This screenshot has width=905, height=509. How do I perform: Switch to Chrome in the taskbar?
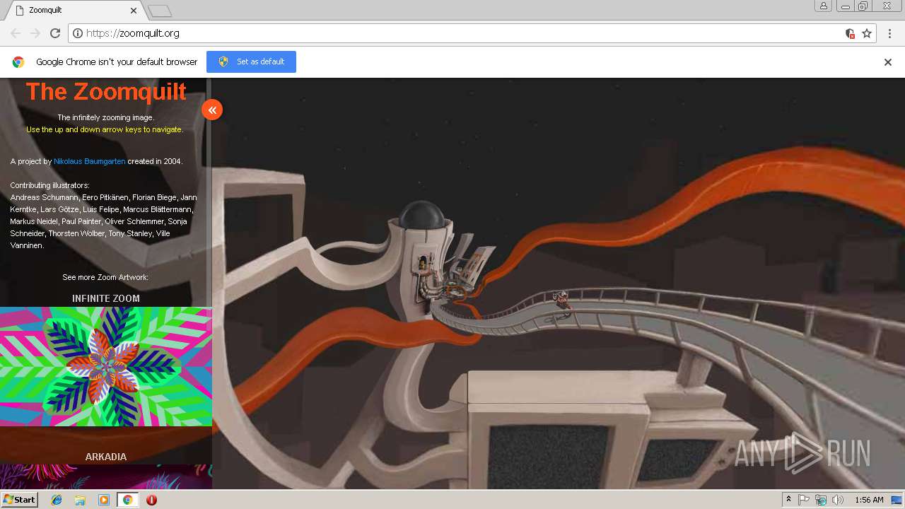click(x=127, y=500)
